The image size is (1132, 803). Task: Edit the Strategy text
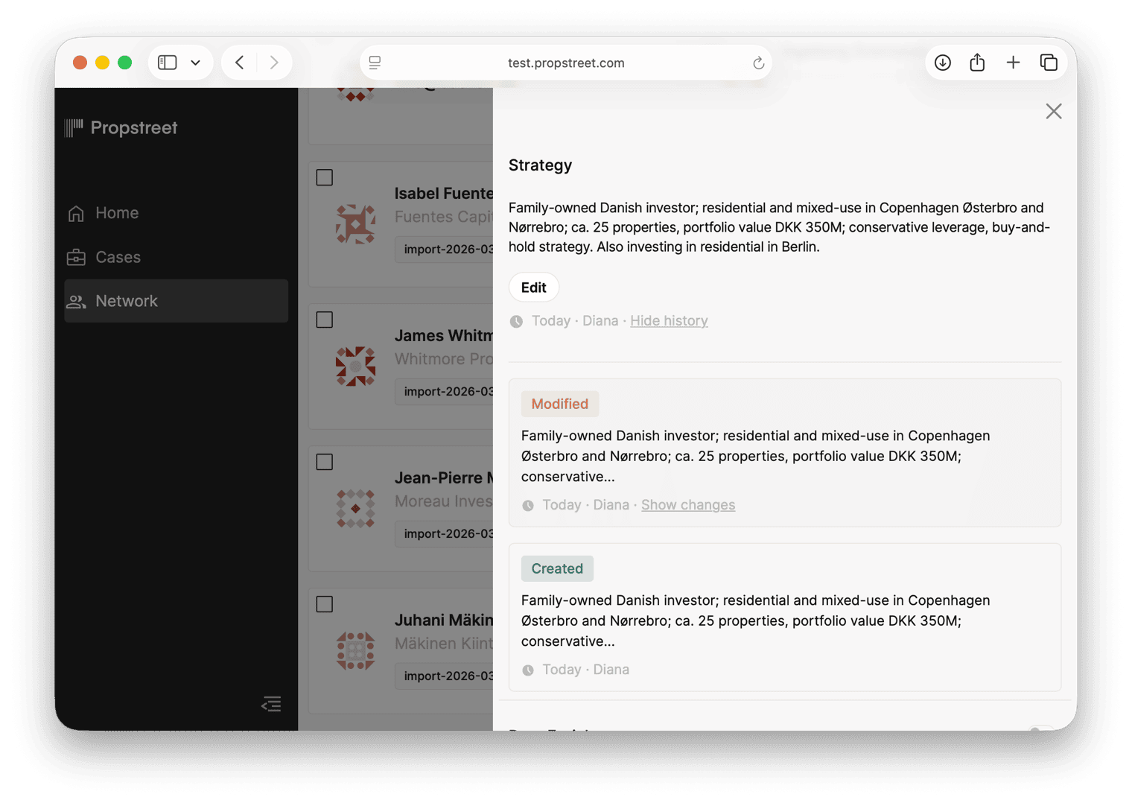[533, 288]
